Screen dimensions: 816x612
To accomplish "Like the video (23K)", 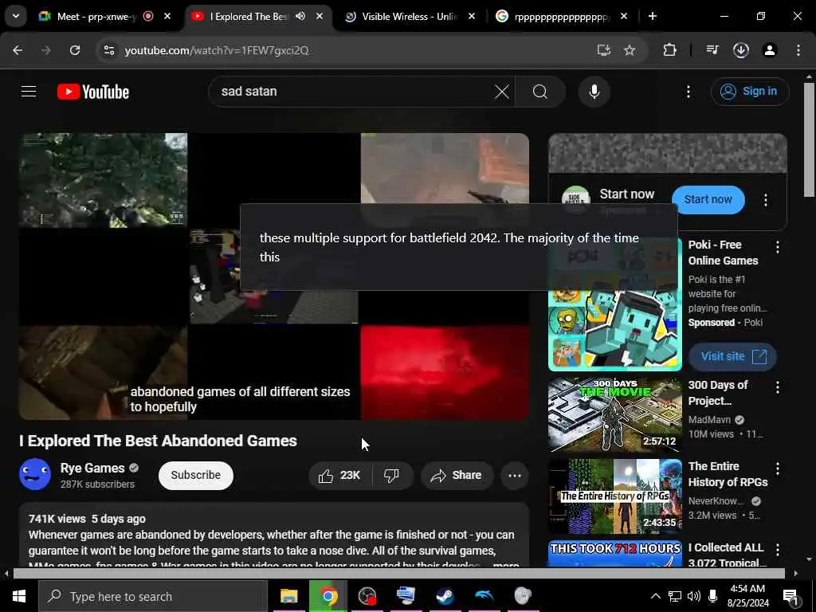I will pos(339,475).
